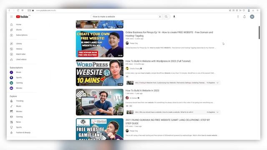The height and width of the screenshot is (150, 267).
Task: Click the chapter preview thumbnail of Wordpress tutorial
Action: click(x=130, y=83)
